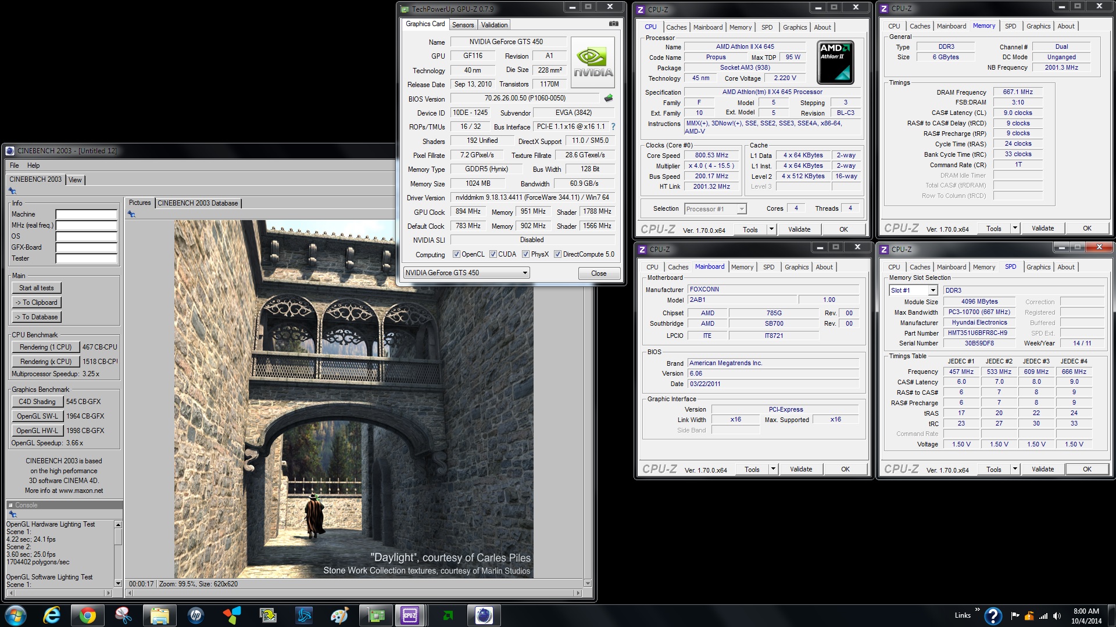Viewport: 1116px width, 627px height.
Task: Click the NVIDIA logo in GPU-Z
Action: pyautogui.click(x=593, y=63)
